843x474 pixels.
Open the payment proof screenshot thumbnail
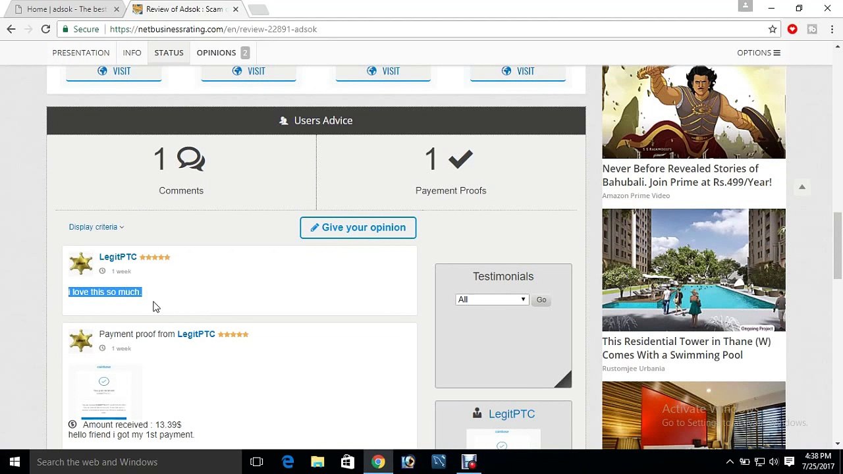click(x=104, y=391)
